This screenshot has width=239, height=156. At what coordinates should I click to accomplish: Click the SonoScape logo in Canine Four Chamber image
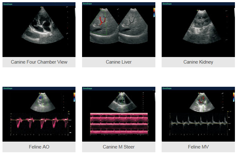click(7, 4)
